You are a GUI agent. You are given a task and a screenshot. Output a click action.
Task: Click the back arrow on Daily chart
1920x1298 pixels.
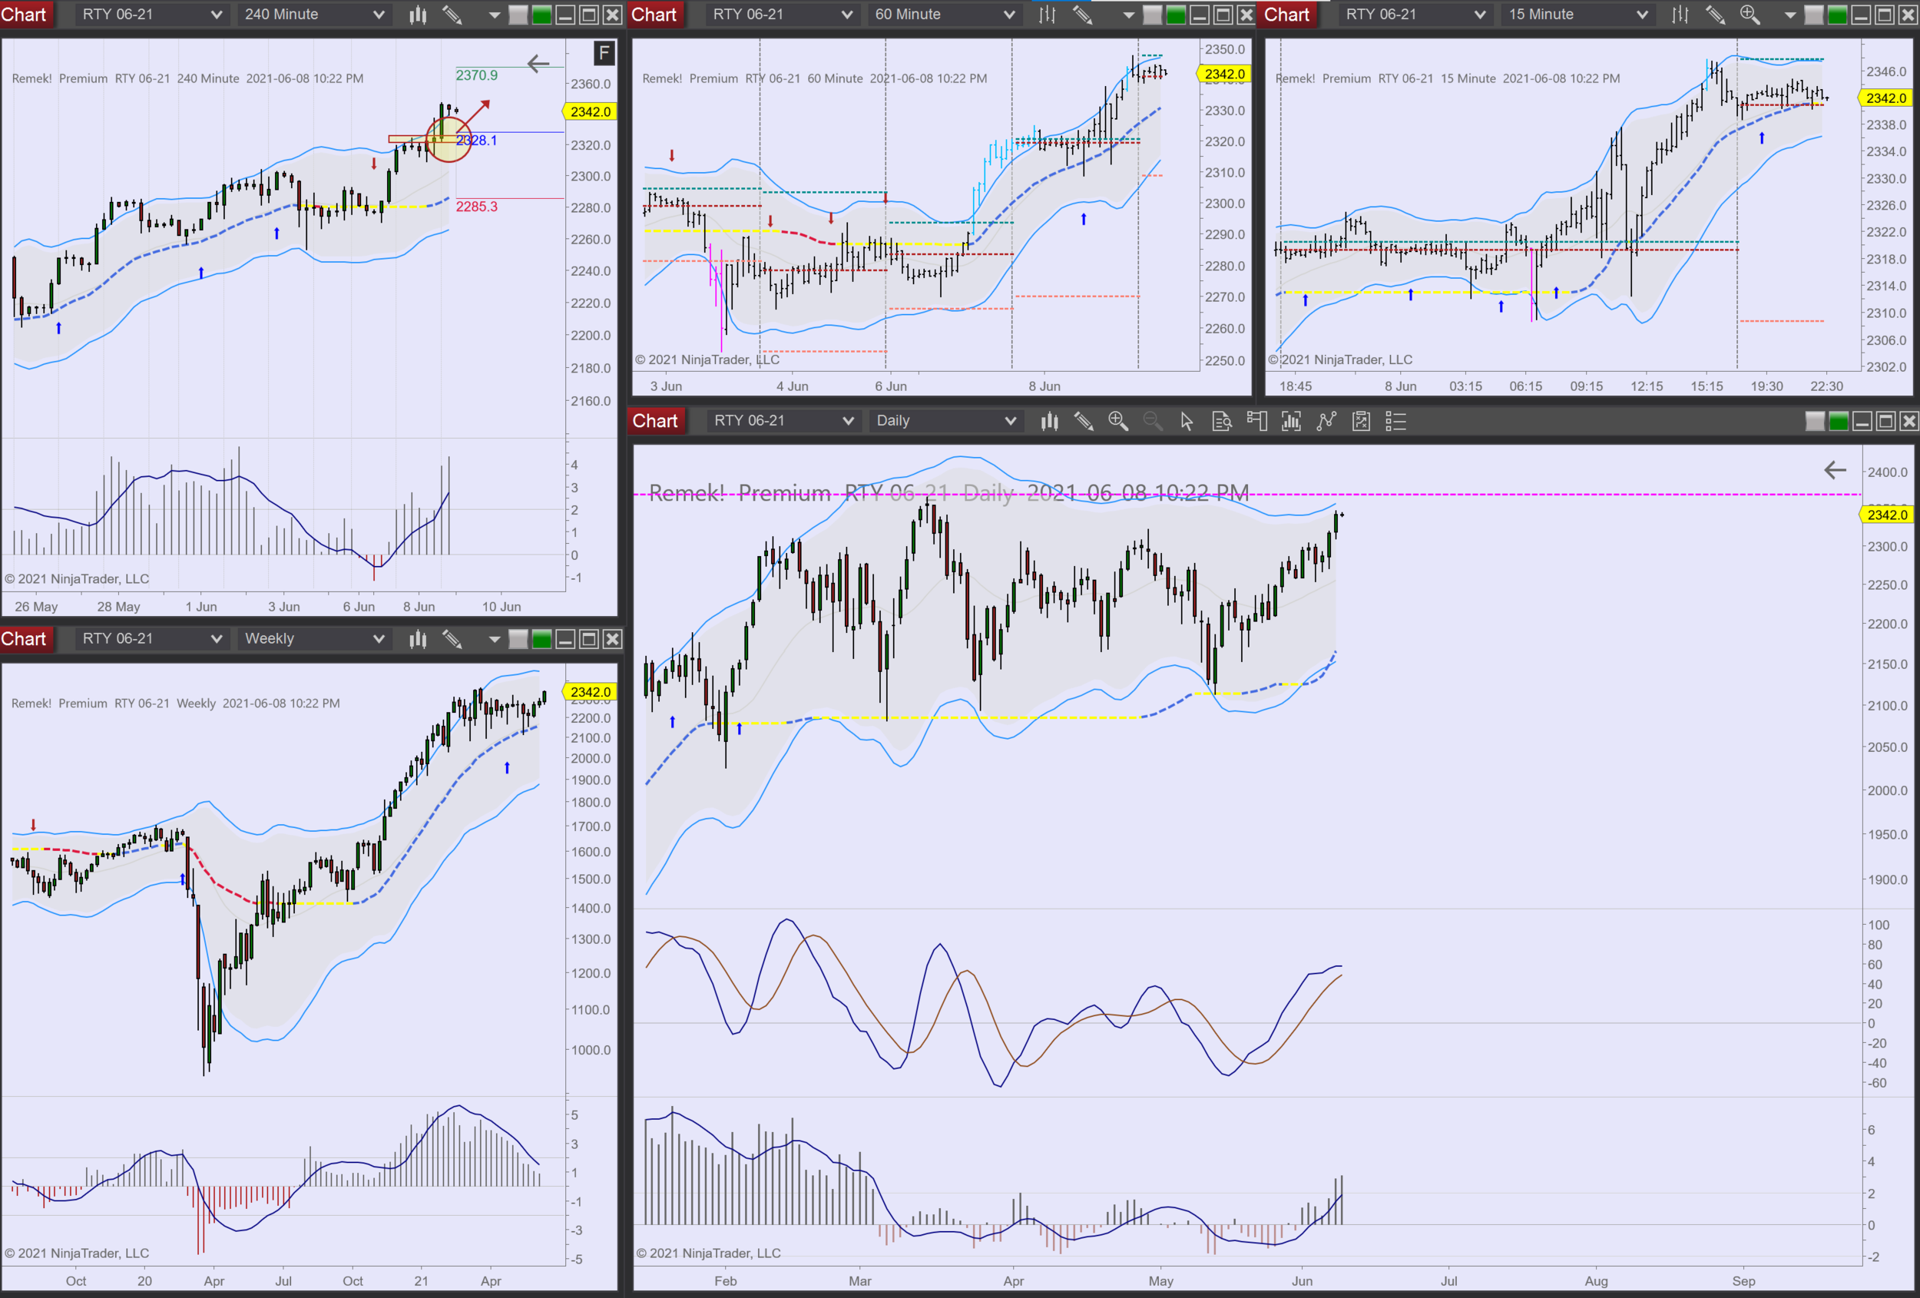1835,470
